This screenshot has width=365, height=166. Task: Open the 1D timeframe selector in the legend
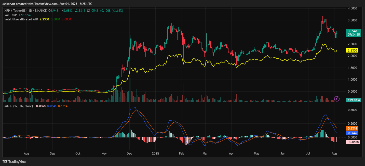pos(30,11)
